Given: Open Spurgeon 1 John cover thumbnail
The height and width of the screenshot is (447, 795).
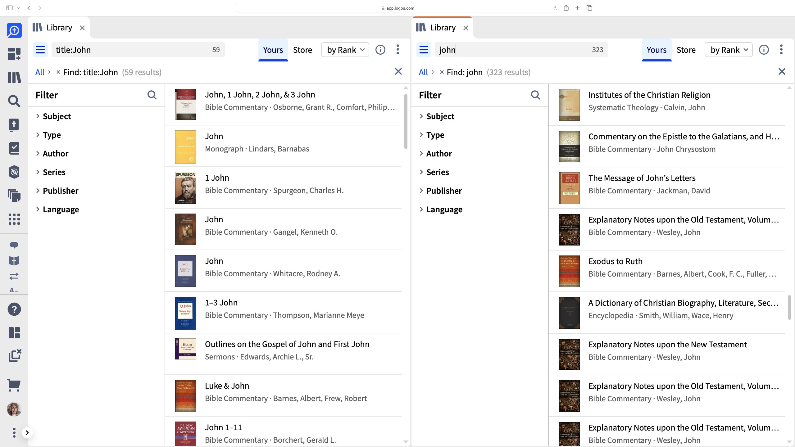Looking at the screenshot, I should (185, 188).
